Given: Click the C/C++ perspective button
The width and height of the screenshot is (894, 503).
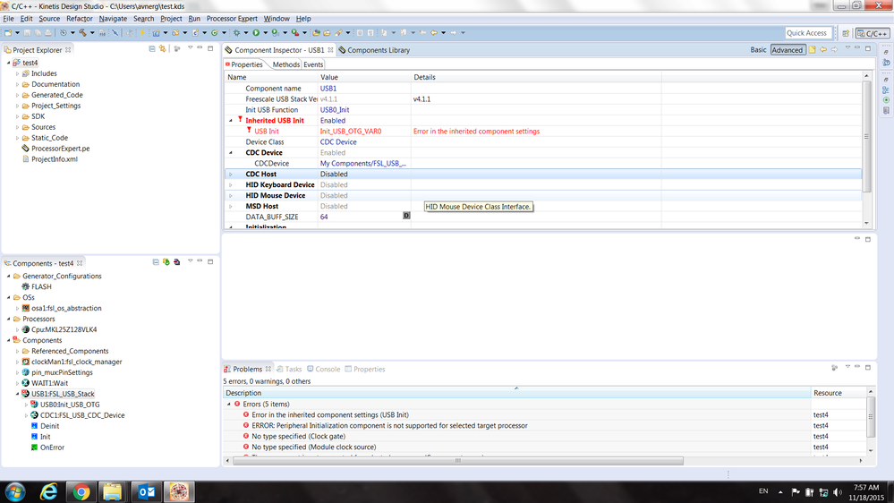Looking at the screenshot, I should [872, 34].
